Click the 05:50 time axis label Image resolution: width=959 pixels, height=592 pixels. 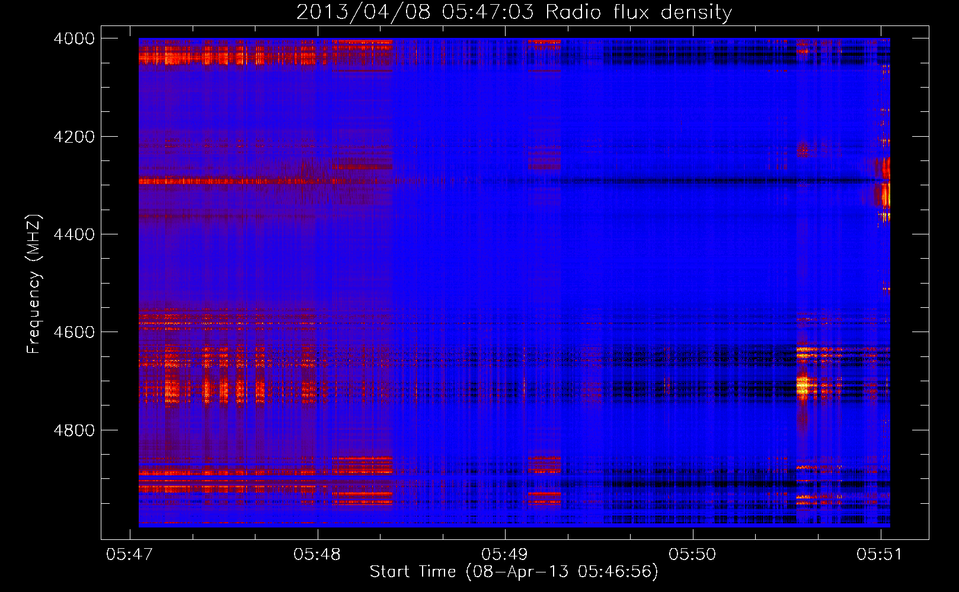pyautogui.click(x=692, y=554)
